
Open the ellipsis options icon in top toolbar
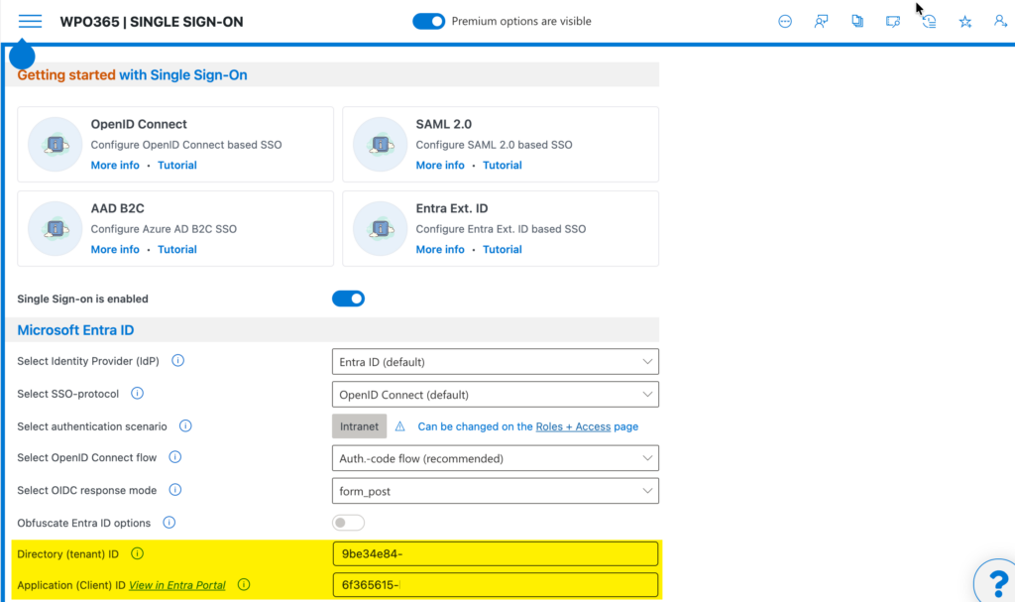[x=785, y=21]
